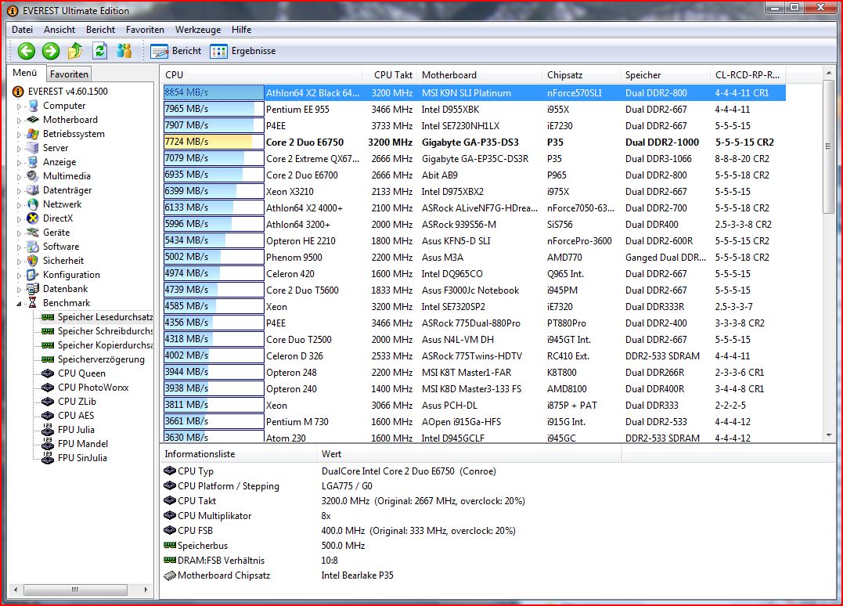Viewport: 843px width, 606px height.
Task: Click the users icon in toolbar
Action: coord(124,51)
